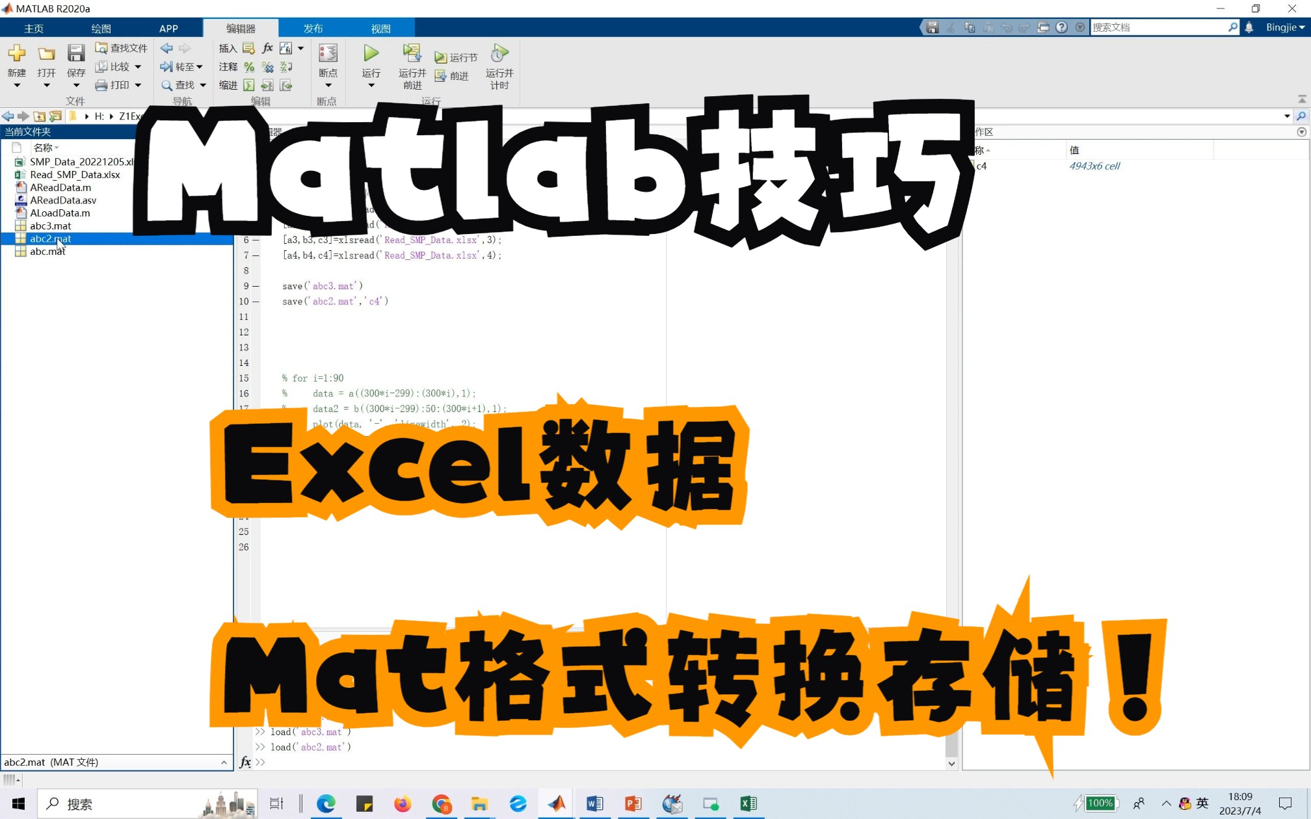Screen dimensions: 1311x819
Task: Click the Comment/Uncomment percent icon
Action: (x=250, y=66)
